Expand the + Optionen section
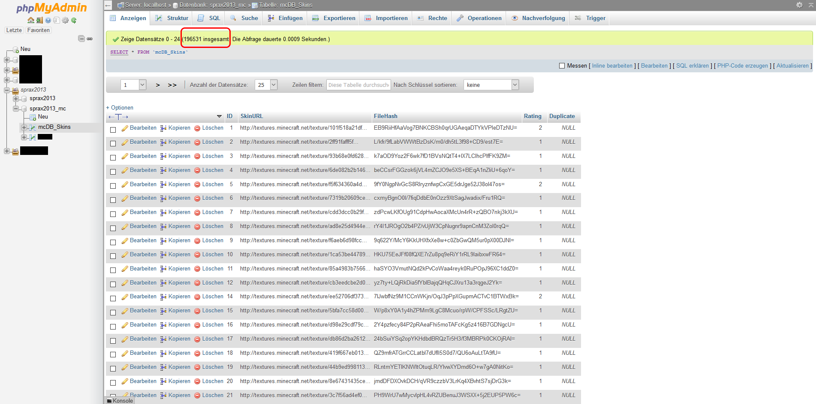 coord(120,108)
